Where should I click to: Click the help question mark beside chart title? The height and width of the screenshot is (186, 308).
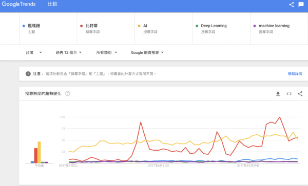click(68, 93)
